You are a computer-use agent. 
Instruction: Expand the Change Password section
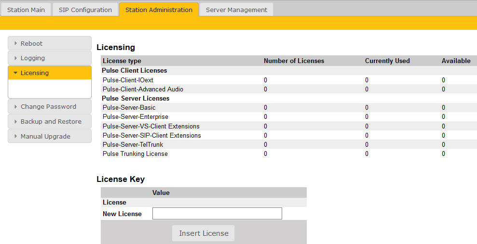(50, 107)
